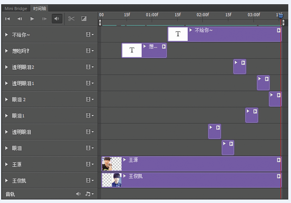Screen dimensions: 291x203
Task: Open music note menu on 音轨
Action: pos(89,194)
